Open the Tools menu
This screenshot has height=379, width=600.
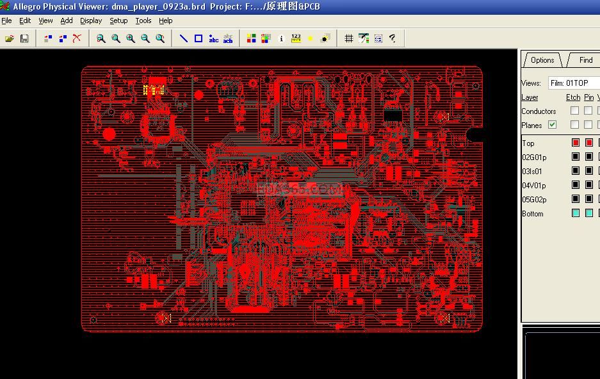pyautogui.click(x=143, y=20)
